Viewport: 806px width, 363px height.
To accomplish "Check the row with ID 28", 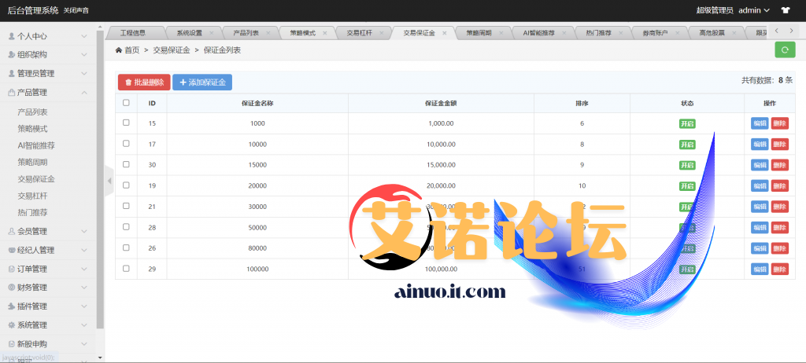I will (x=126, y=226).
